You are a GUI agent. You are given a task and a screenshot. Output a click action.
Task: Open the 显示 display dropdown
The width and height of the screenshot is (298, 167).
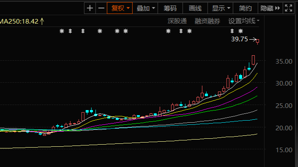(x=221, y=8)
